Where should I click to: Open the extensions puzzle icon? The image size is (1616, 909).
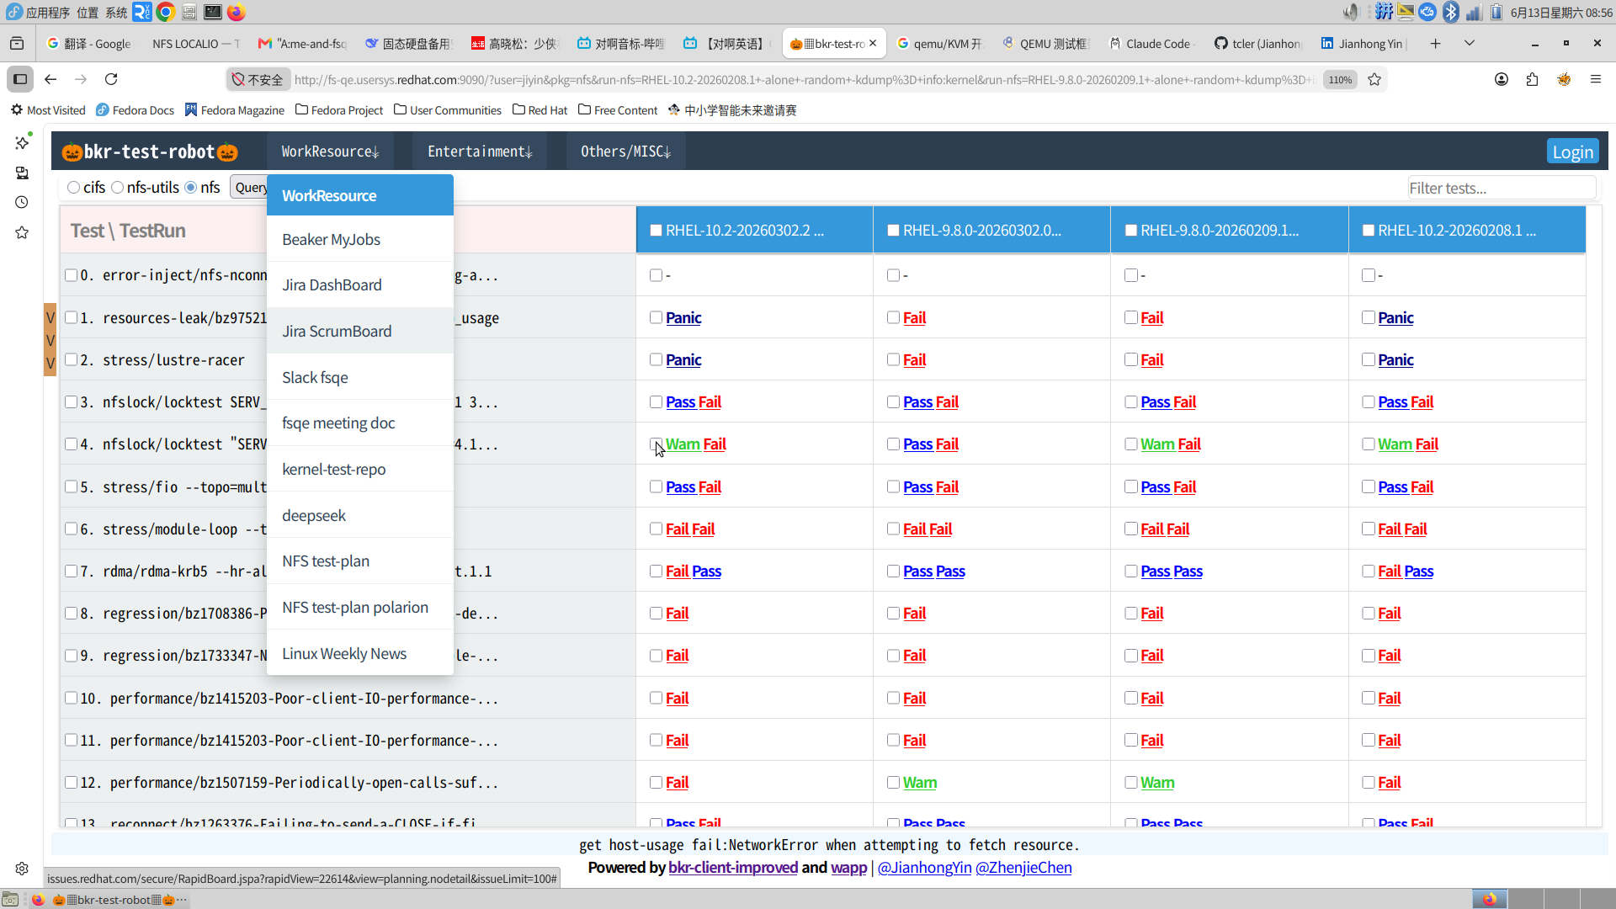1532,79
